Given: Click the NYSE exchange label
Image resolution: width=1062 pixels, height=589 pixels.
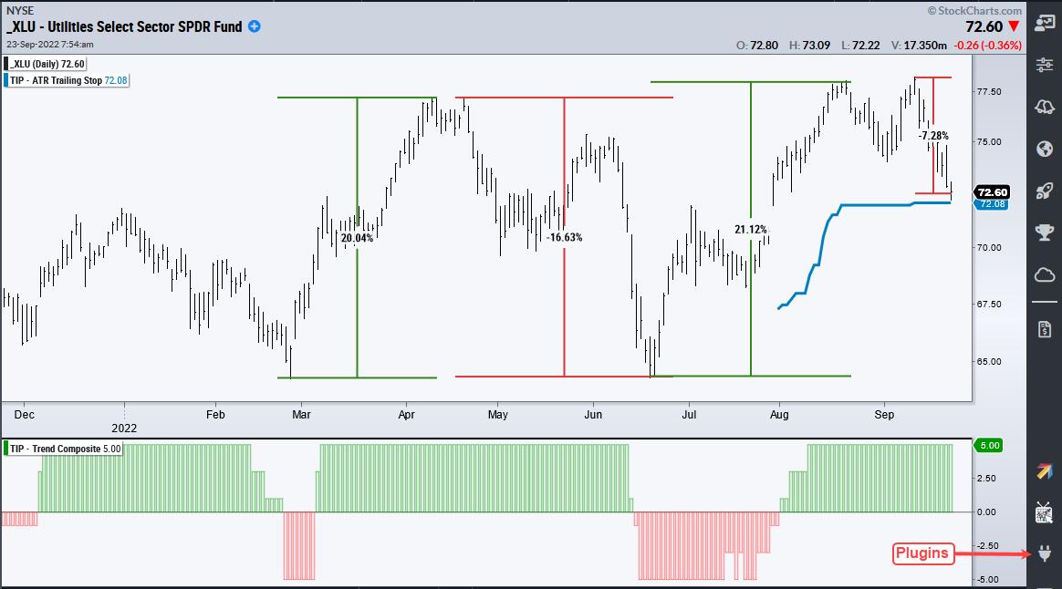Looking at the screenshot, I should [x=20, y=10].
